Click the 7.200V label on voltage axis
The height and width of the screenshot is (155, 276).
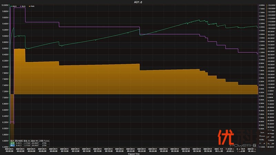pyautogui.click(x=5, y=91)
